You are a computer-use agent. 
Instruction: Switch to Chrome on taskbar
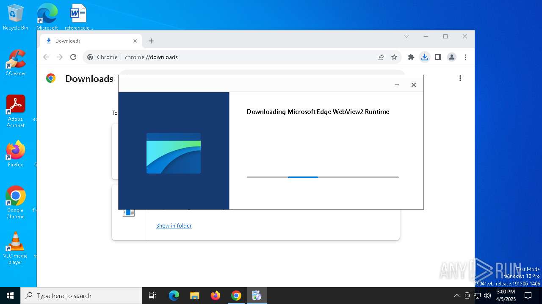click(x=236, y=296)
